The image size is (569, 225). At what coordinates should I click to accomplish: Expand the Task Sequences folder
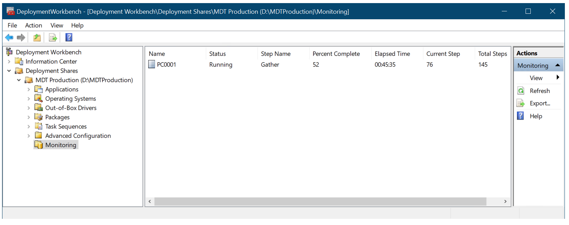(x=29, y=126)
